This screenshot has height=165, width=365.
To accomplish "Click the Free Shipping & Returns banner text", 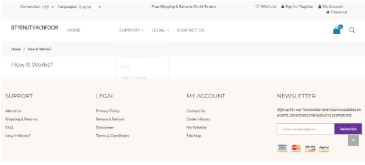I will [184, 6].
